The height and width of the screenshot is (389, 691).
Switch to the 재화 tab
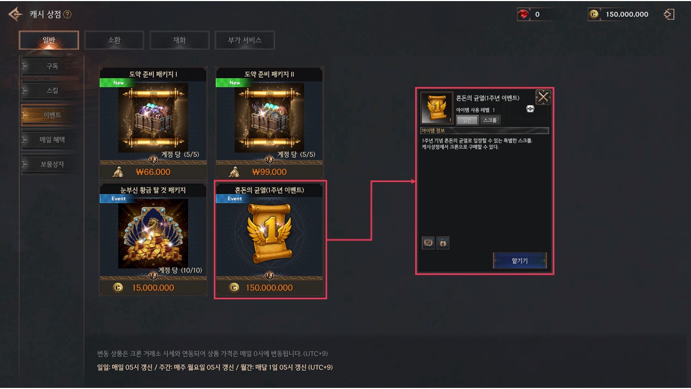179,40
